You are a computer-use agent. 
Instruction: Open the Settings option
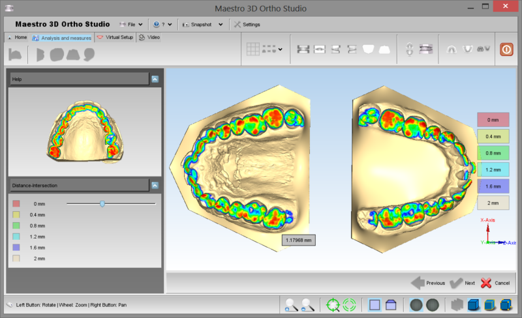coord(247,24)
